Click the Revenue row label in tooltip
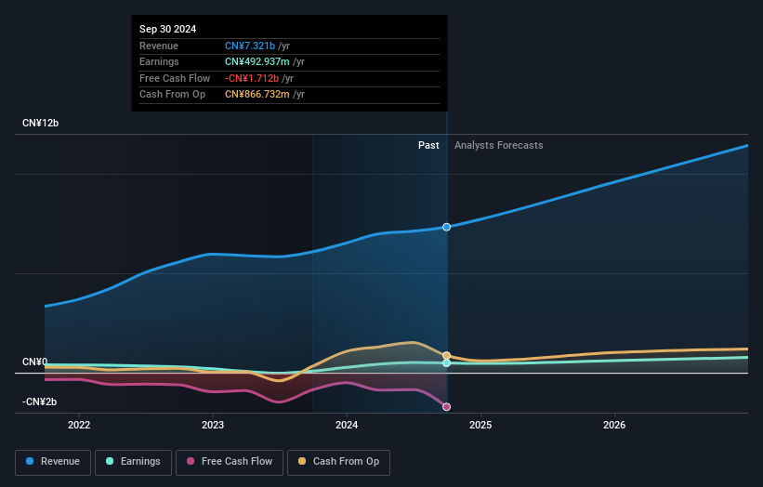The width and height of the screenshot is (763, 487). pos(159,46)
